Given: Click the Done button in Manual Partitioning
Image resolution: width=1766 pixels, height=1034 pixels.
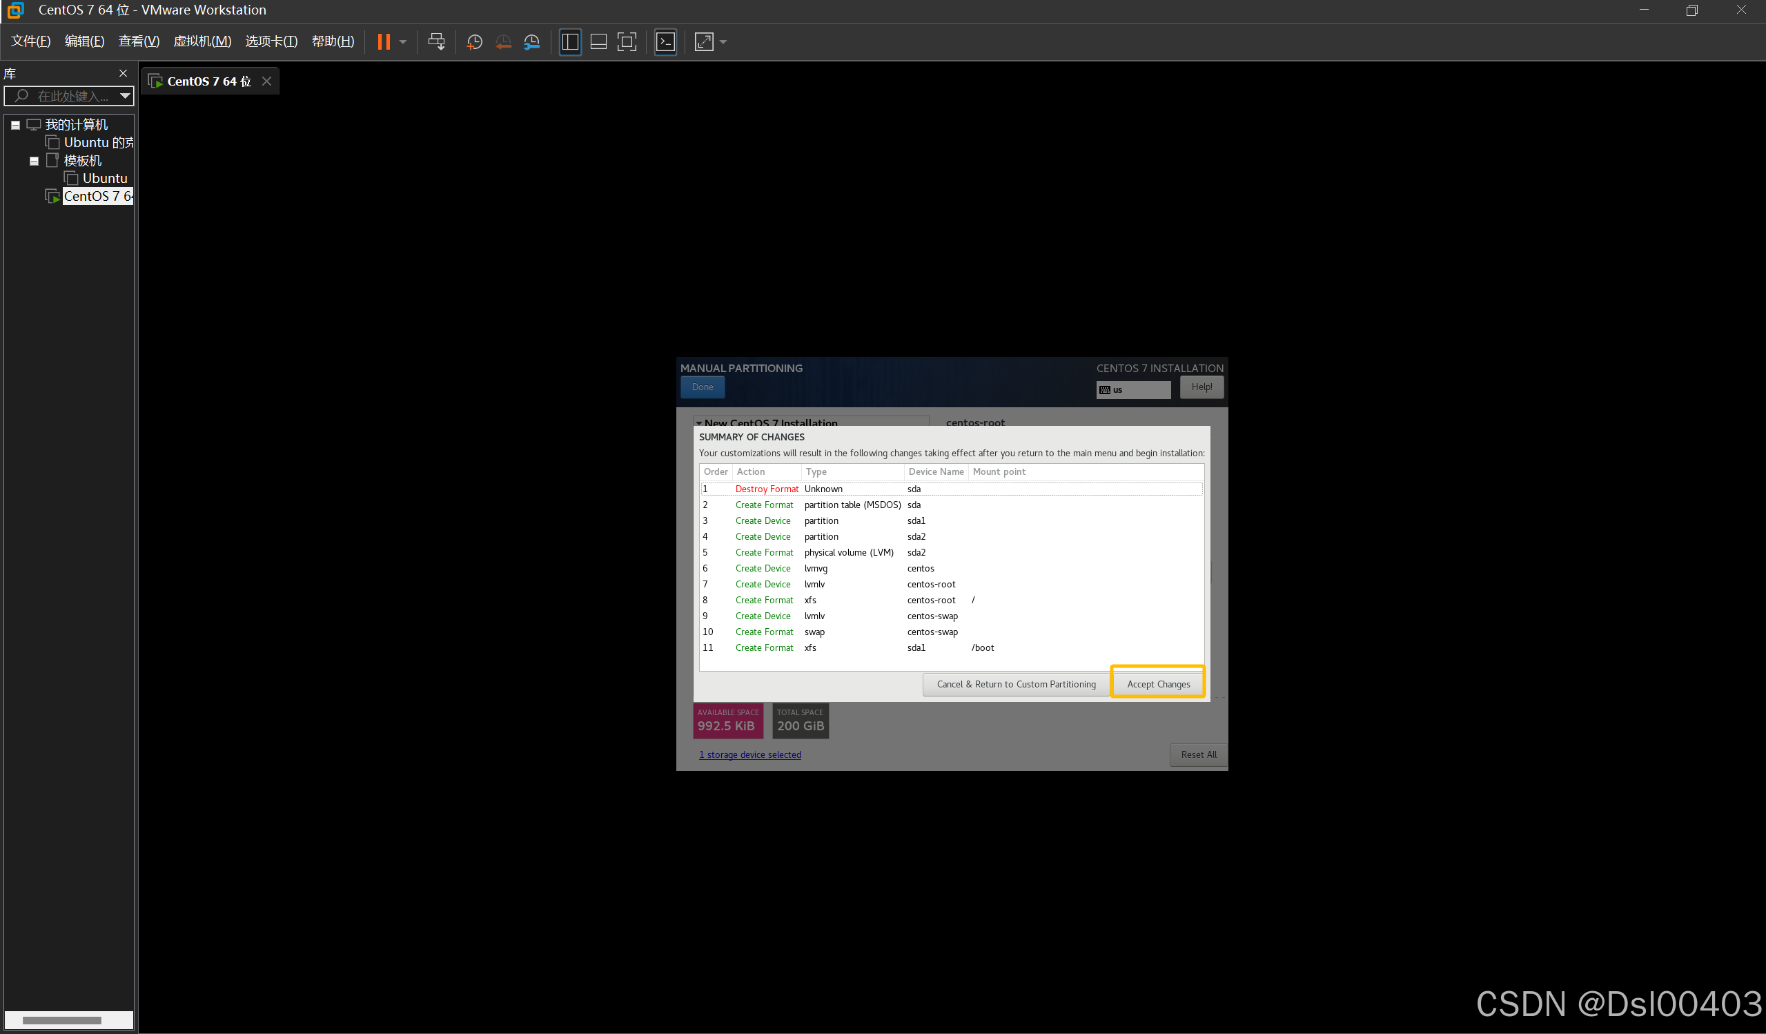Looking at the screenshot, I should point(703,387).
